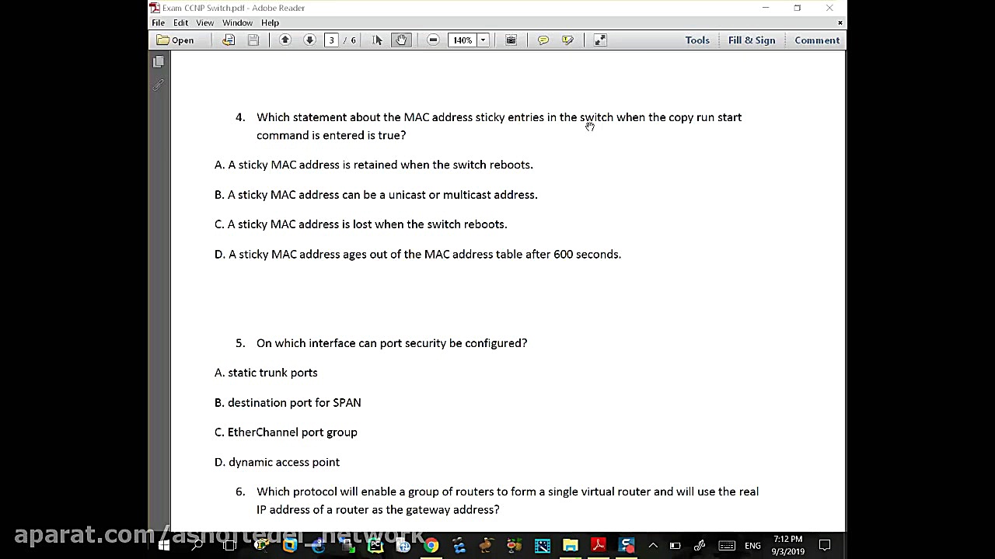
Task: Choose the Select text cursor tool
Action: click(x=377, y=40)
